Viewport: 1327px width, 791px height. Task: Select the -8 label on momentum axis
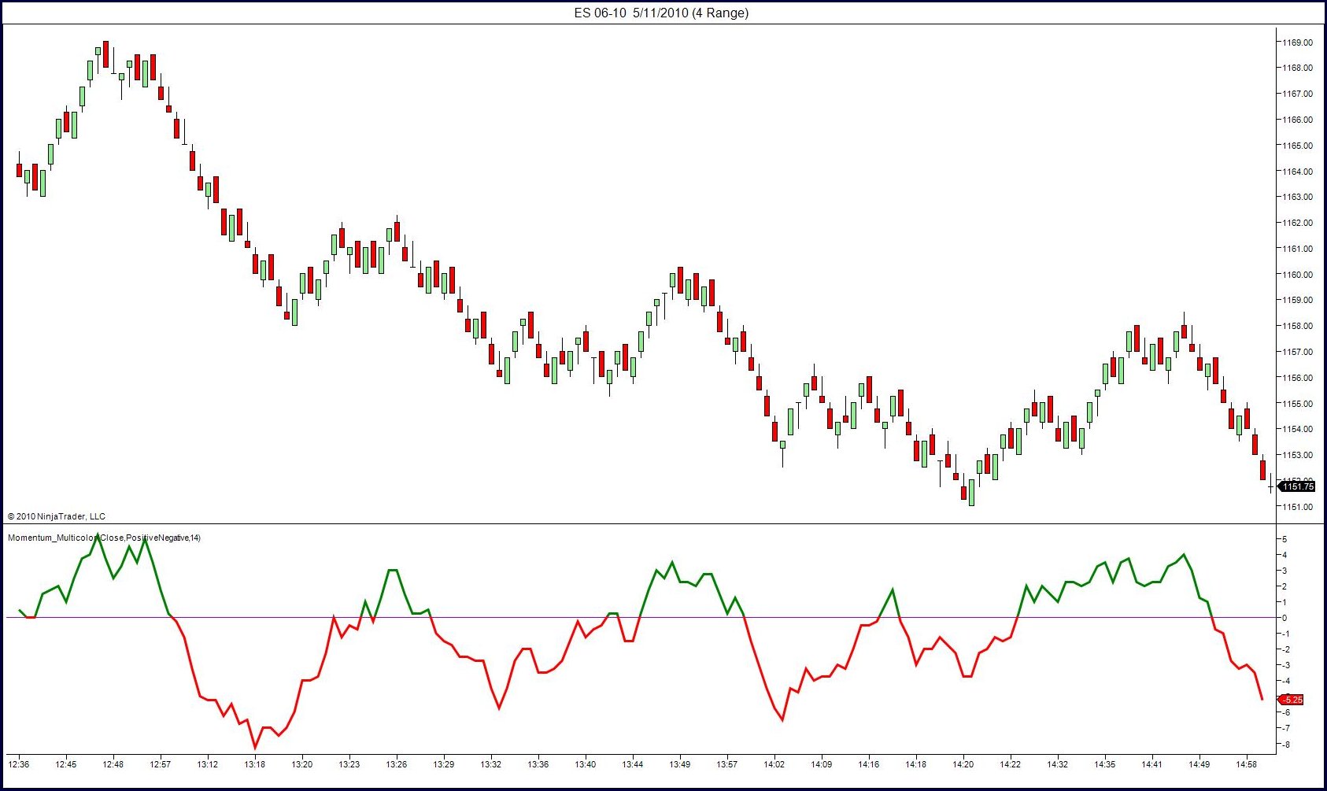tap(1284, 745)
